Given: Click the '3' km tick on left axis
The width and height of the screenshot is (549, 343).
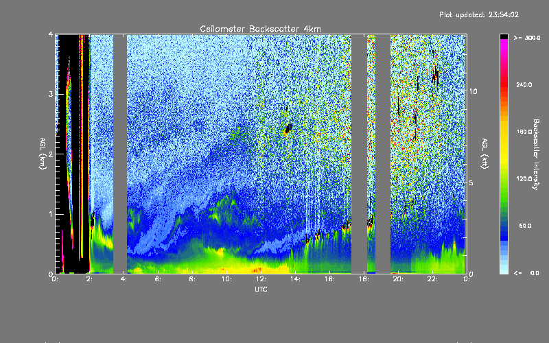Looking at the screenshot, I should [x=51, y=94].
